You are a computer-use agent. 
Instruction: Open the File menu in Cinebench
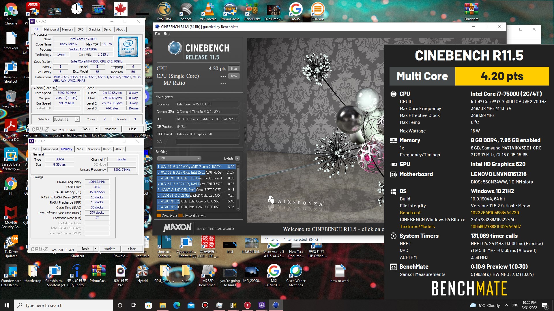(x=157, y=34)
